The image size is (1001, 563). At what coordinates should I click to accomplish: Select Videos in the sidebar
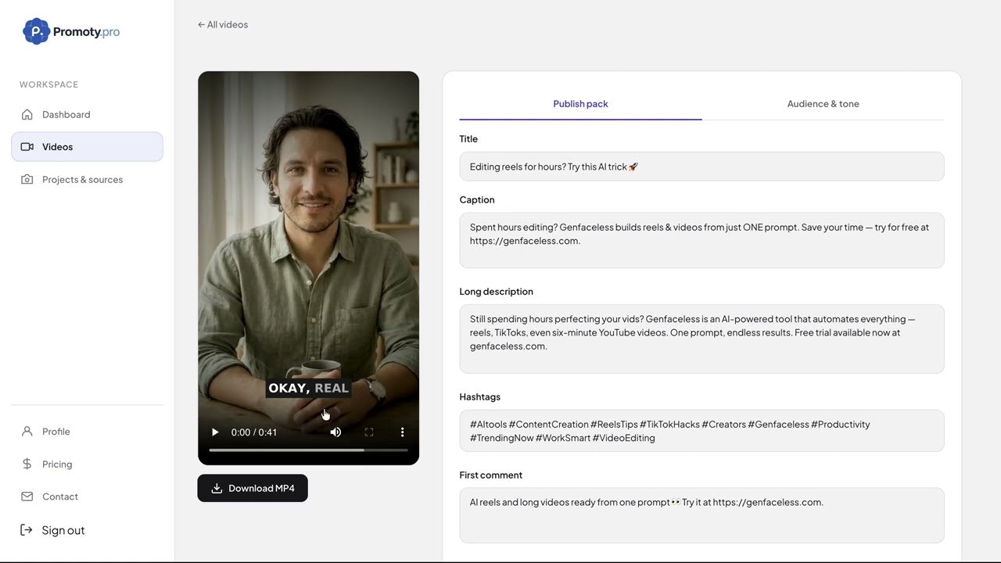[87, 147]
